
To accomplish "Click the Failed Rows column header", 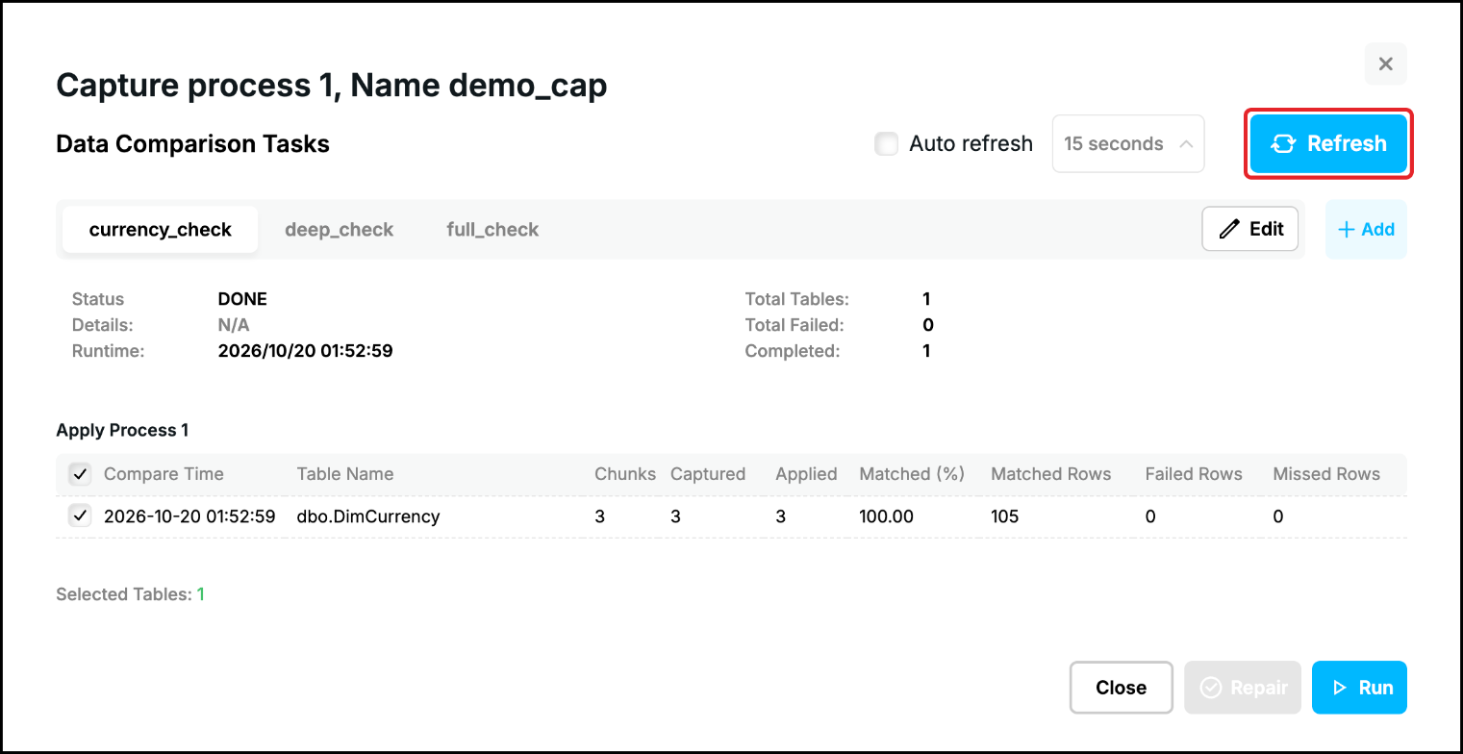I will pyautogui.click(x=1194, y=474).
